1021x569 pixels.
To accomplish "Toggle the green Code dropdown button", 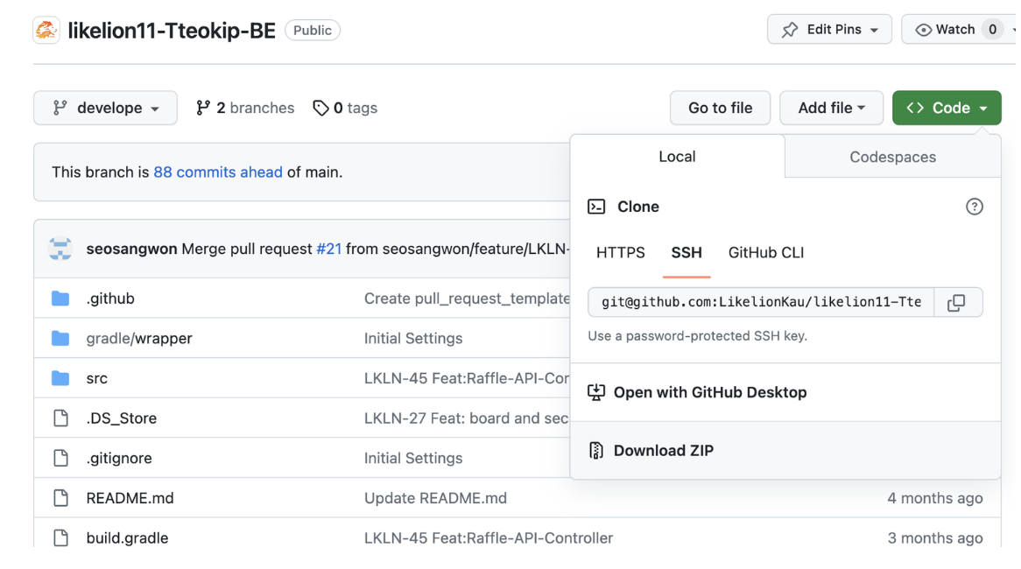I will tap(947, 108).
